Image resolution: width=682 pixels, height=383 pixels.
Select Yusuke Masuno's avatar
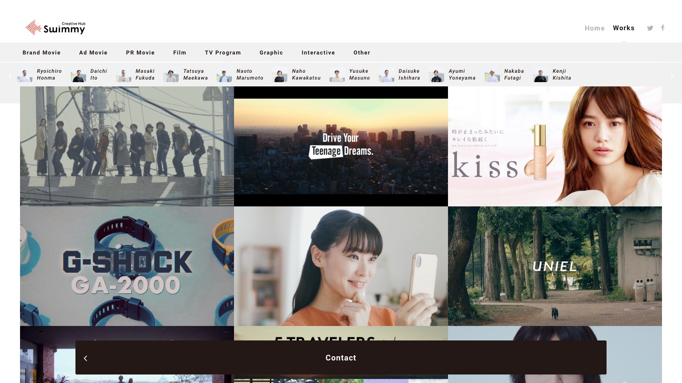click(x=337, y=75)
